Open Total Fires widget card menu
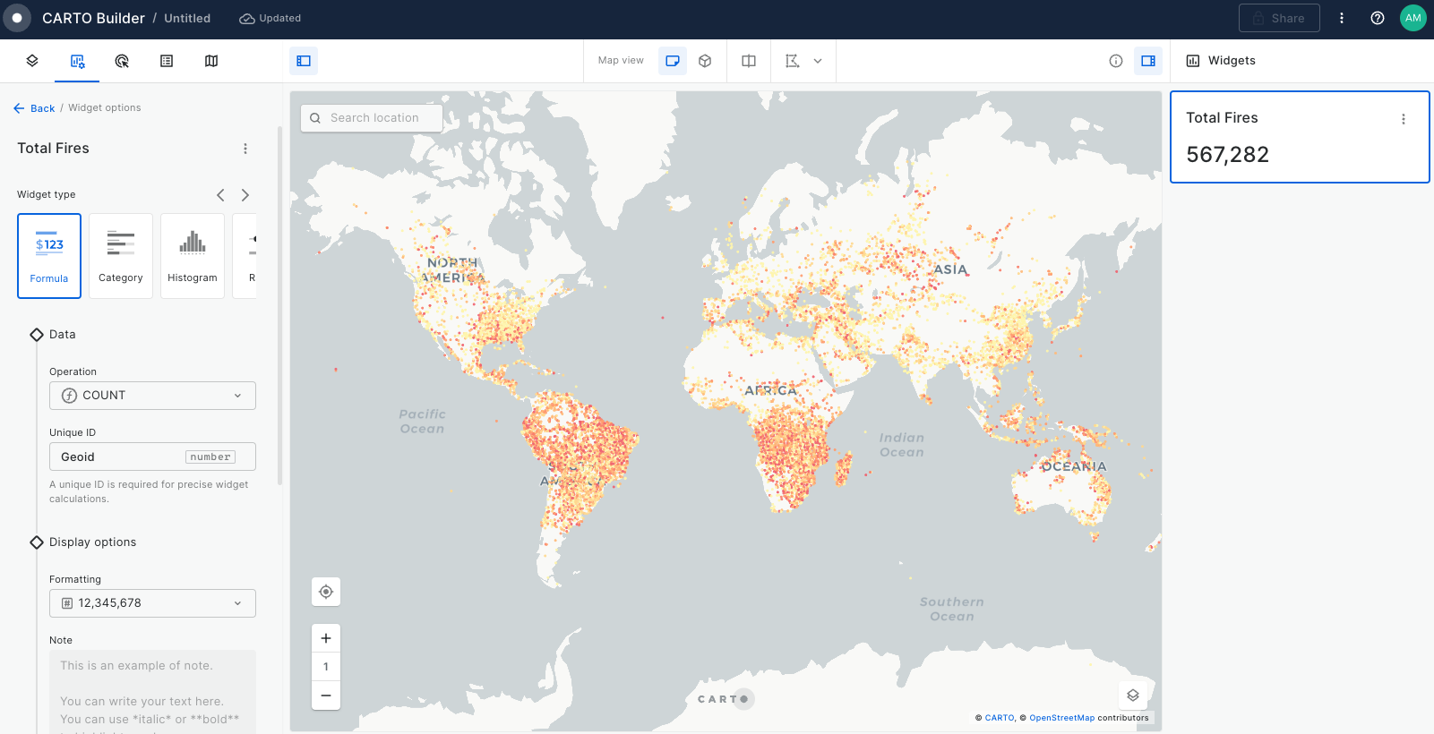Screen dimensions: 1434x734 [1403, 119]
